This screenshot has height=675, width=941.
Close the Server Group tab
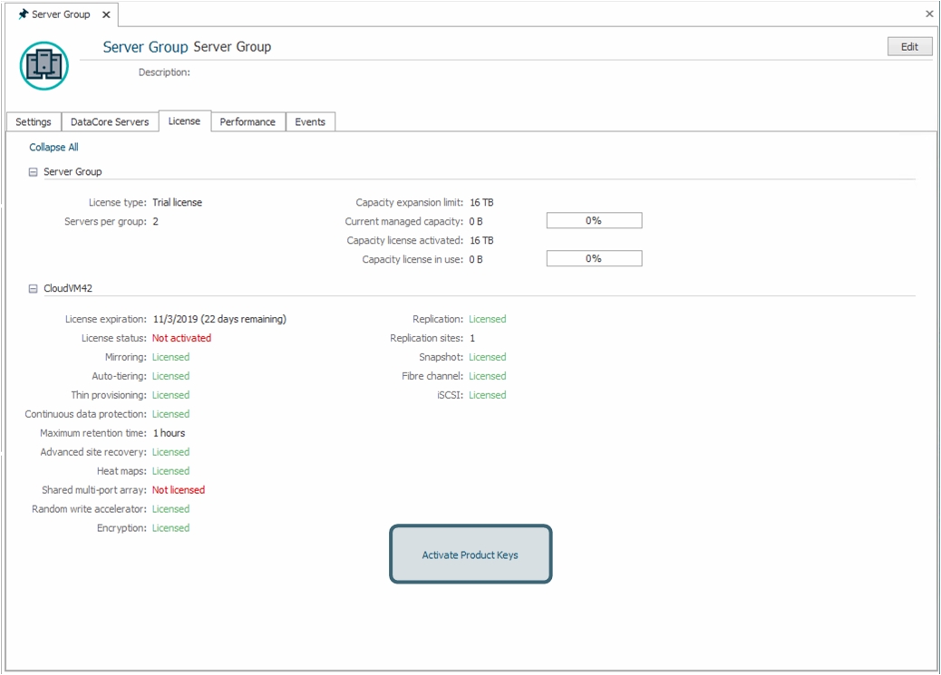105,14
